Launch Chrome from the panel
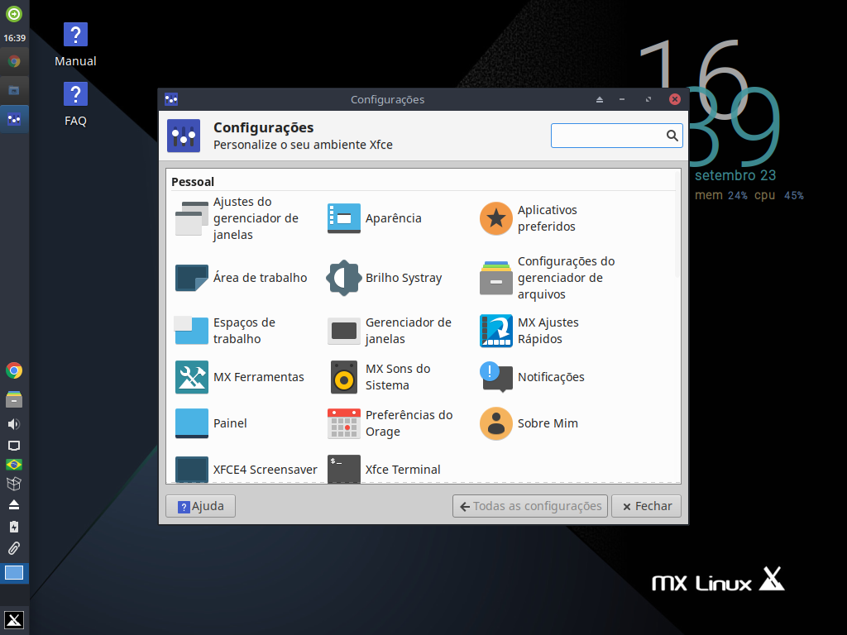This screenshot has width=847, height=635. [14, 370]
